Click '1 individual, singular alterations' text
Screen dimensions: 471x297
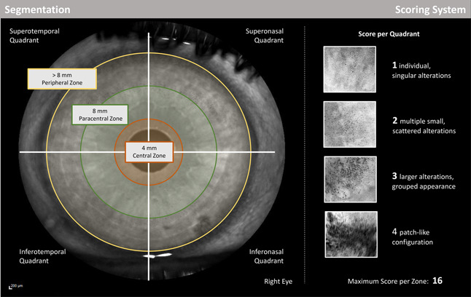point(421,70)
